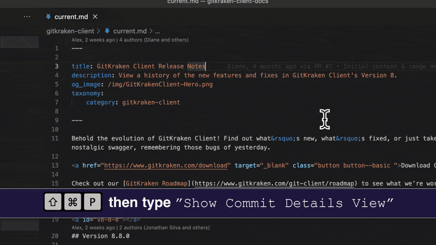Open the sidebar three-dots more actions menu

[27, 17]
